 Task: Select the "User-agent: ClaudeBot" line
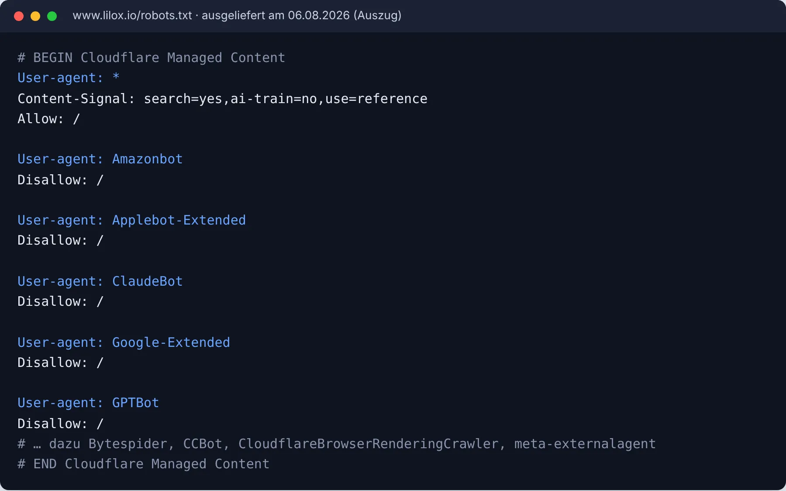[100, 281]
